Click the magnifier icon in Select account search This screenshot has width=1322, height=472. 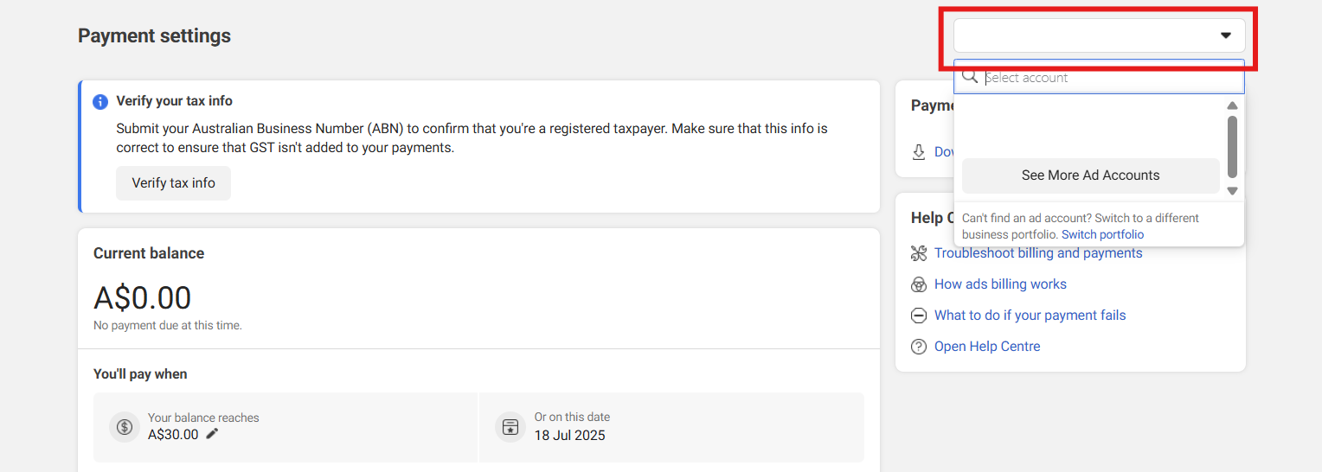coord(970,76)
